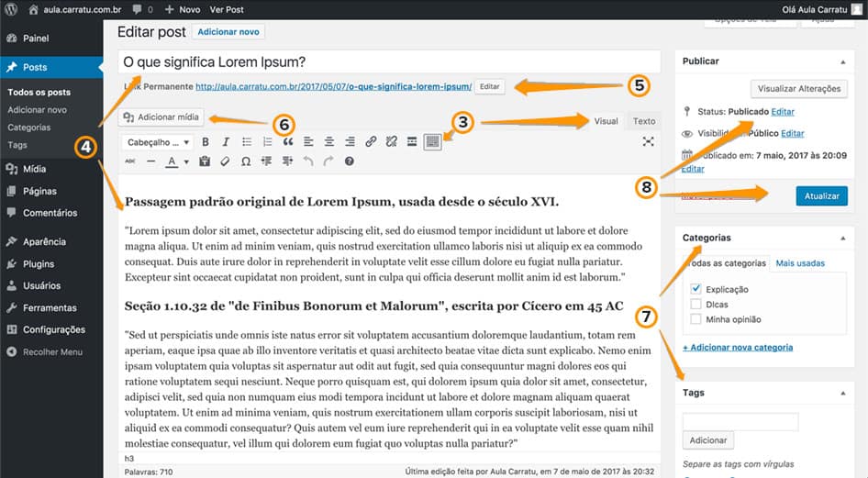Image resolution: width=868 pixels, height=478 pixels.
Task: Switch editor to Visual tab
Action: click(x=606, y=121)
